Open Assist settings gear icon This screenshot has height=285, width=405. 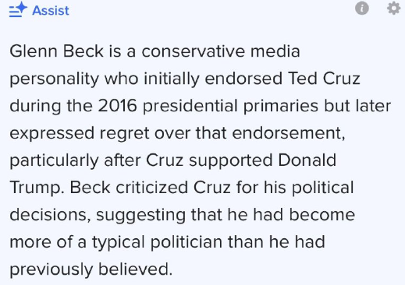click(x=393, y=8)
